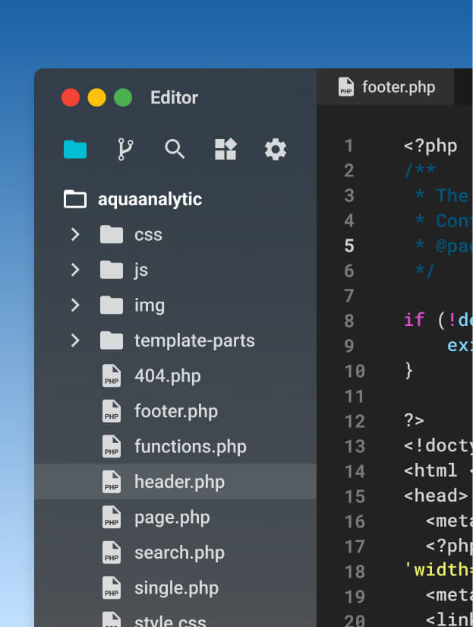Select the aquaanalytic project name
Image resolution: width=473 pixels, height=627 pixels.
(150, 200)
